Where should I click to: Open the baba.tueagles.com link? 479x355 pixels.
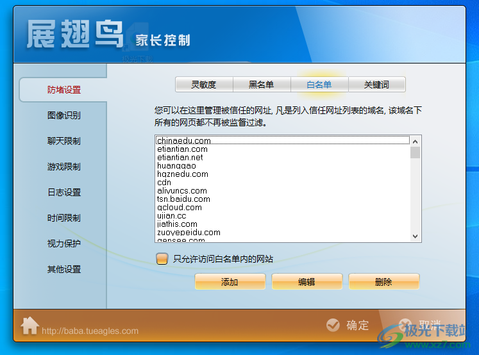pos(90,331)
